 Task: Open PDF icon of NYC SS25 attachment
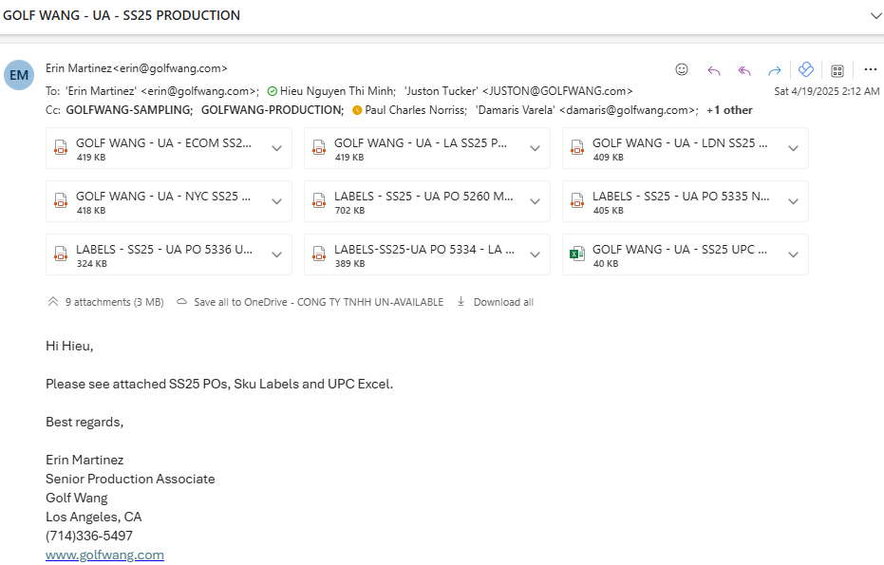coord(61,200)
